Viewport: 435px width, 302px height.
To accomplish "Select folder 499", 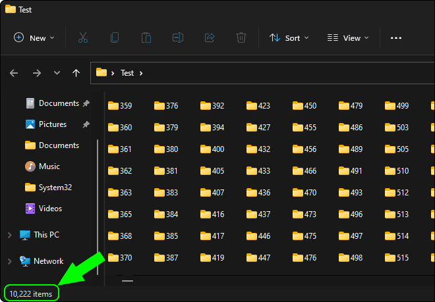I will 397,105.
